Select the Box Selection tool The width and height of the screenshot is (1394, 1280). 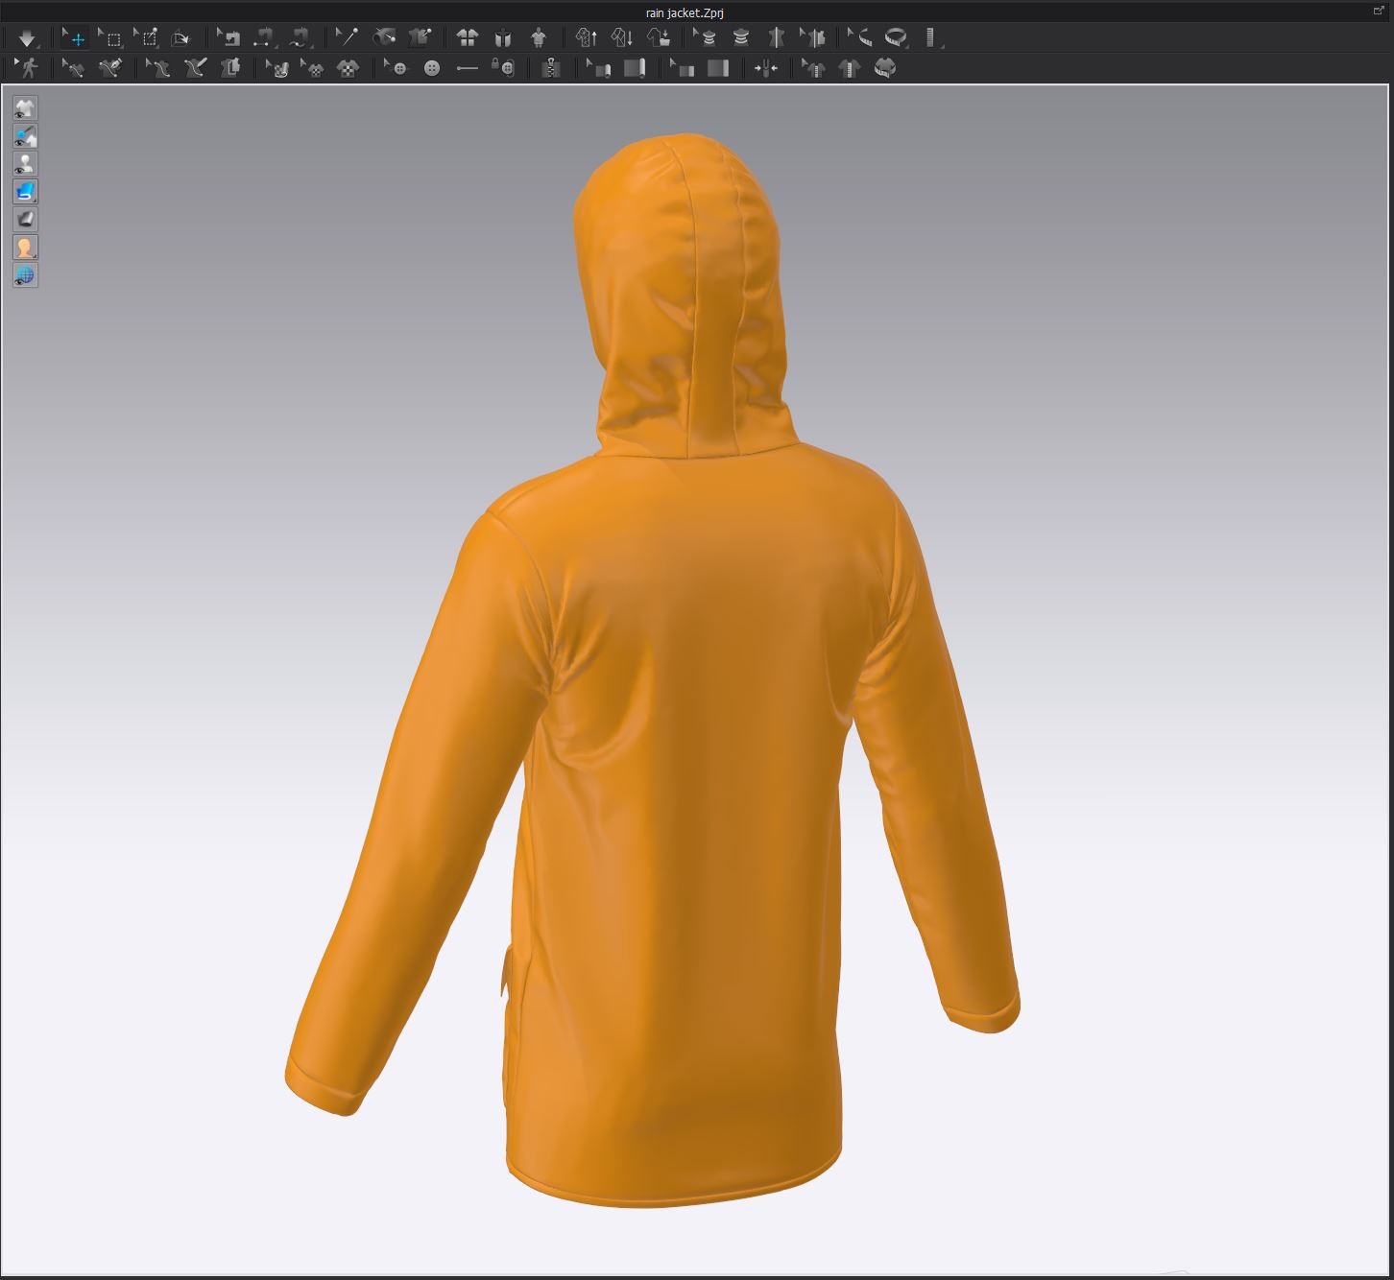click(111, 38)
